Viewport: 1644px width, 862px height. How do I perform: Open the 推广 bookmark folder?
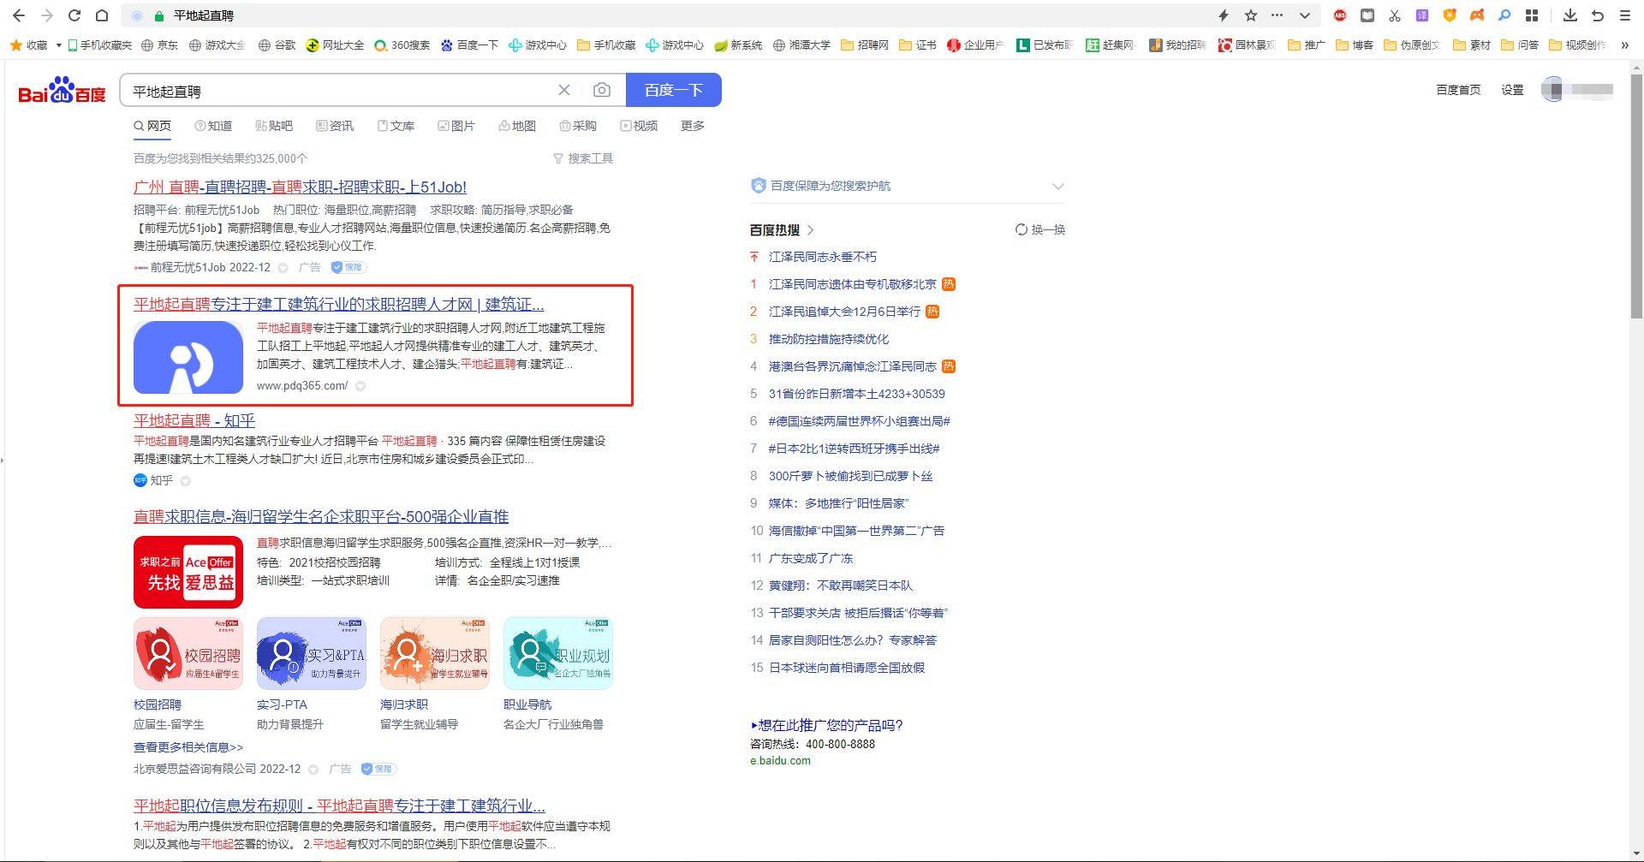click(1306, 45)
